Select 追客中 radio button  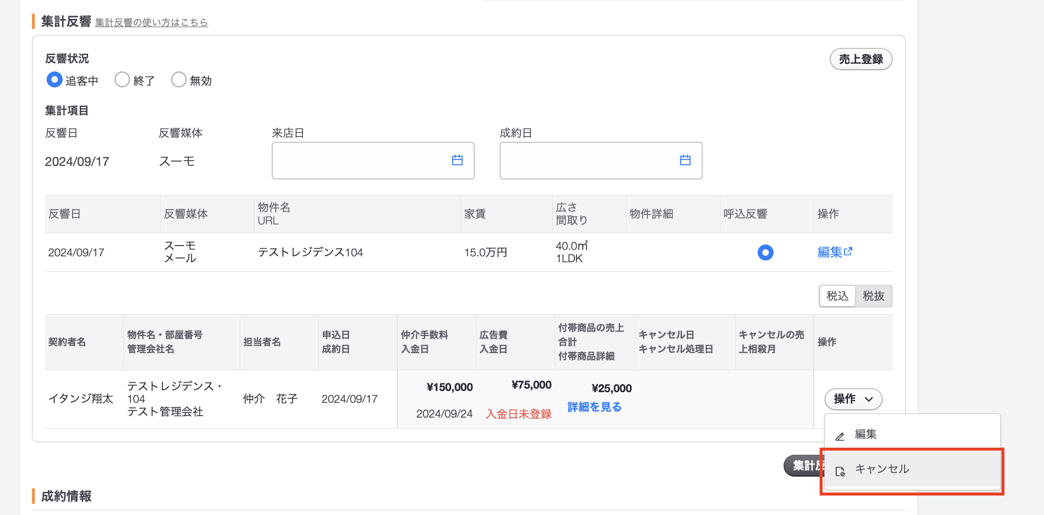(x=54, y=80)
